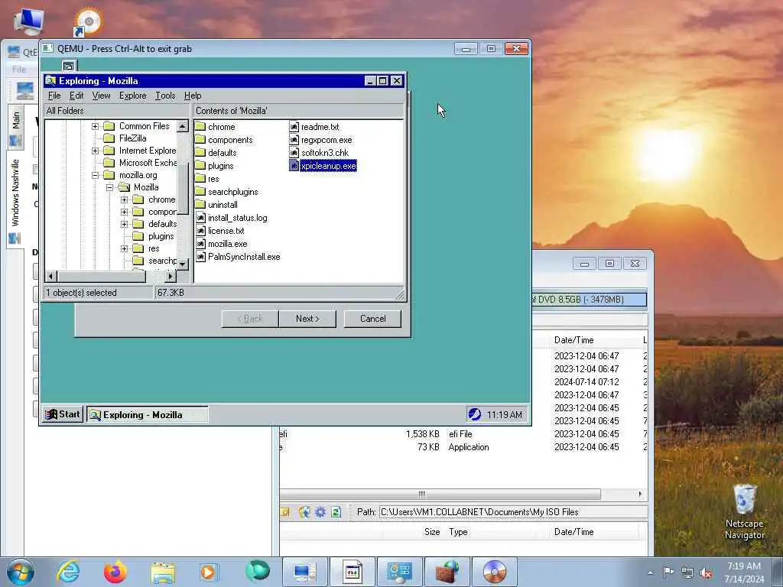
Task: Select the PalmSyncInstall.exe file icon
Action: 200,257
